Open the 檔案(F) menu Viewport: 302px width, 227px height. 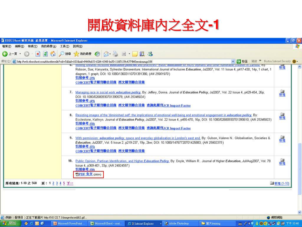coord(6,46)
